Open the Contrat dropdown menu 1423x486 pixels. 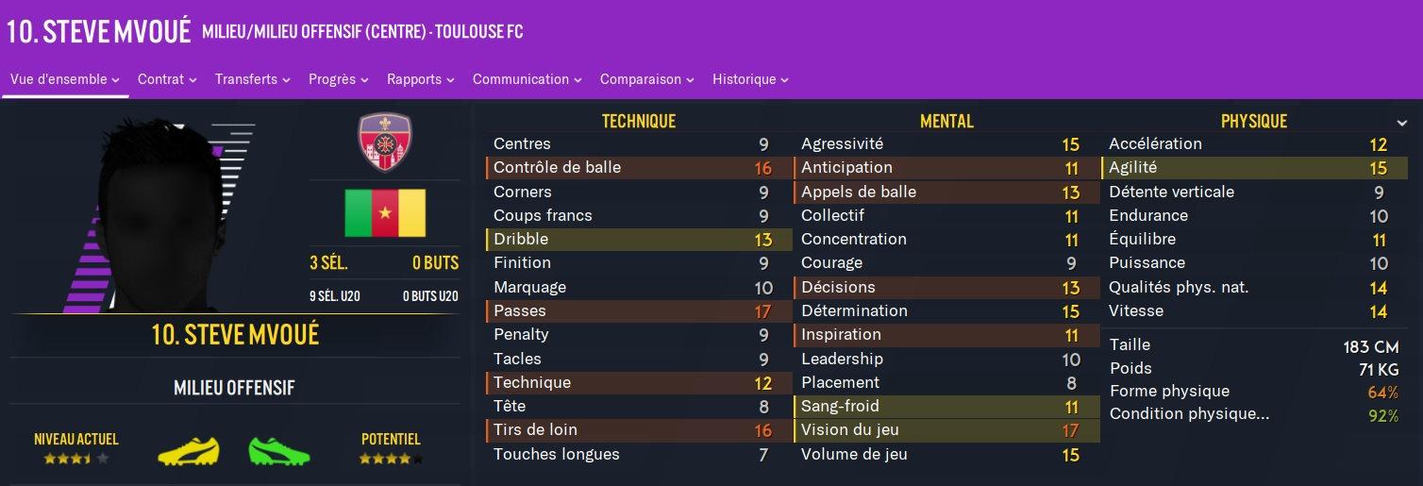click(x=167, y=79)
